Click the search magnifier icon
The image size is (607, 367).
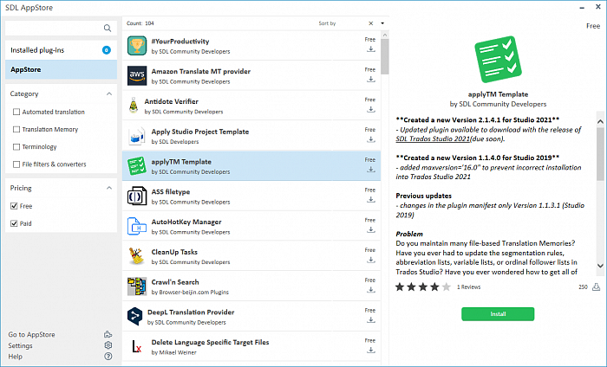coord(108,29)
